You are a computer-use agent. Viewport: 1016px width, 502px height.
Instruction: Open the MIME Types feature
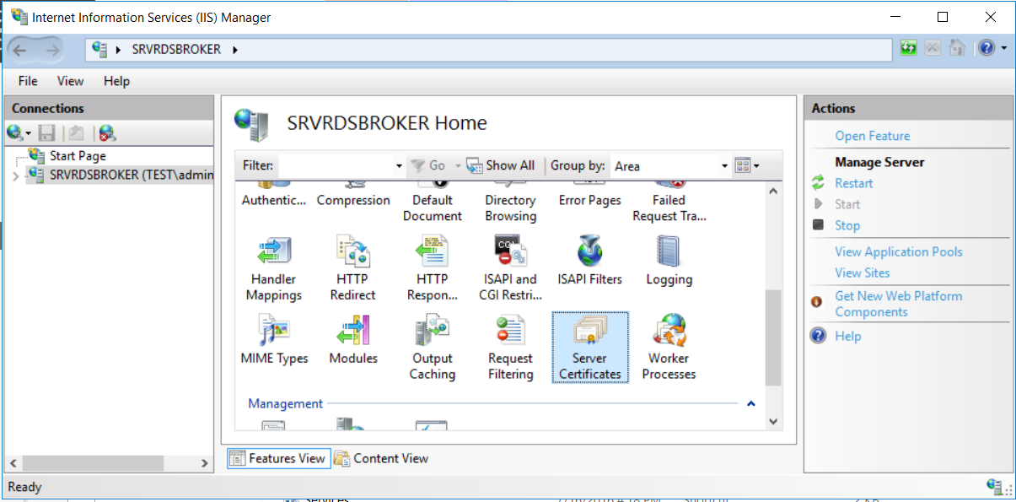(x=274, y=339)
